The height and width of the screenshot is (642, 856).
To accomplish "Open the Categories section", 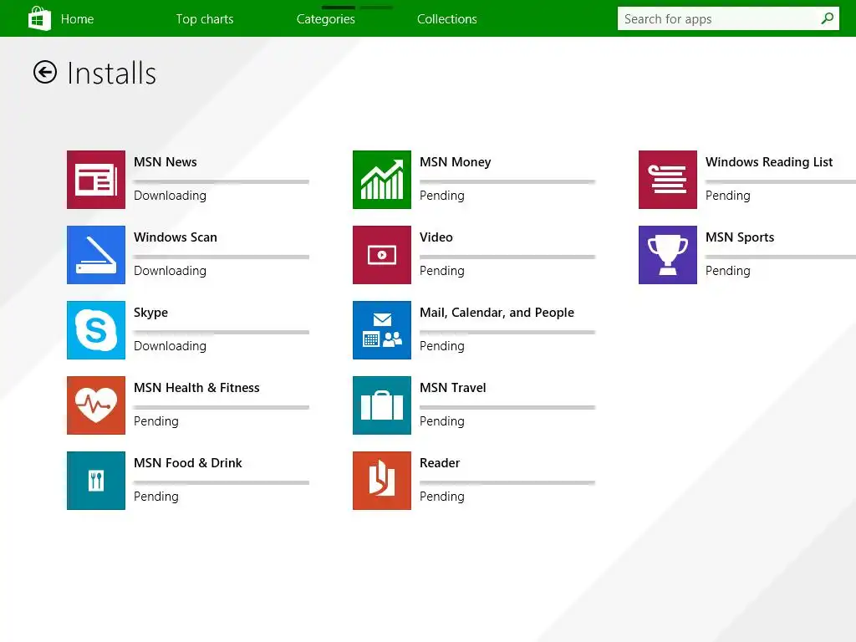I will [x=326, y=19].
